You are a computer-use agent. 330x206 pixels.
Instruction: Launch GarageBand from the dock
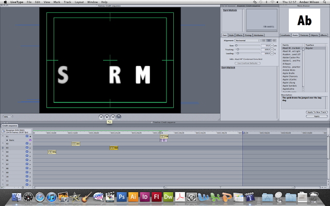(x=87, y=197)
